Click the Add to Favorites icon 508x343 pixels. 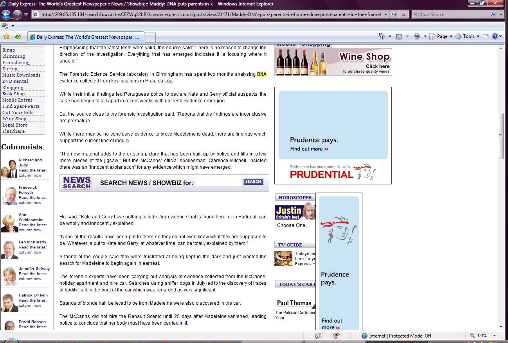(x=18, y=36)
